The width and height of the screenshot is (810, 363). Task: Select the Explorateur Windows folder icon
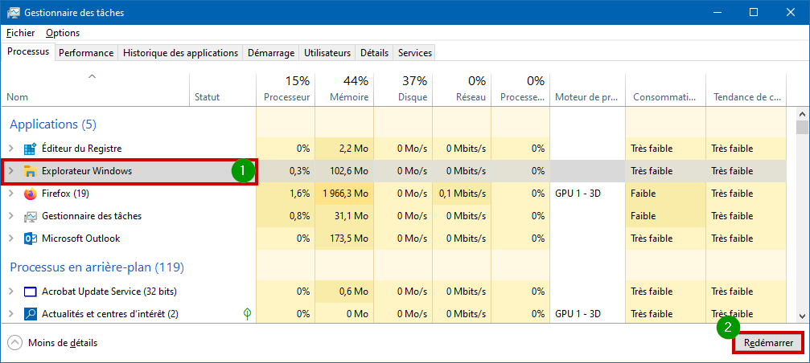pos(31,171)
